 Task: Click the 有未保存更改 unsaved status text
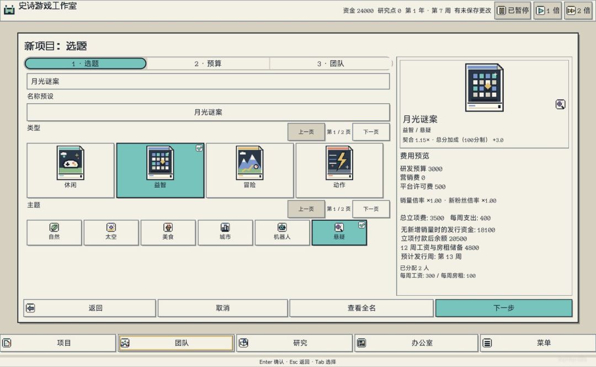coord(472,10)
